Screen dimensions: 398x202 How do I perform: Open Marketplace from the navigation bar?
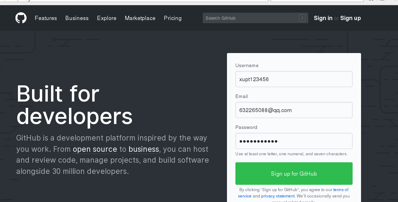[x=140, y=18]
